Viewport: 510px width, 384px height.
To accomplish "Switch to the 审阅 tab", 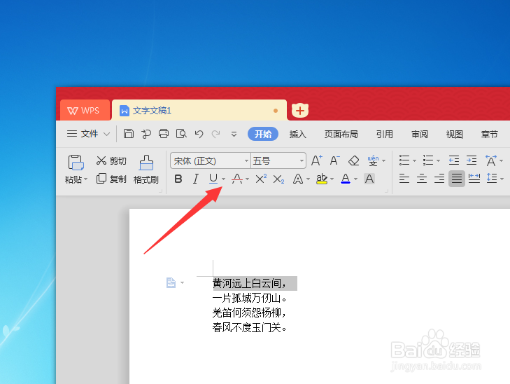I will (x=419, y=134).
